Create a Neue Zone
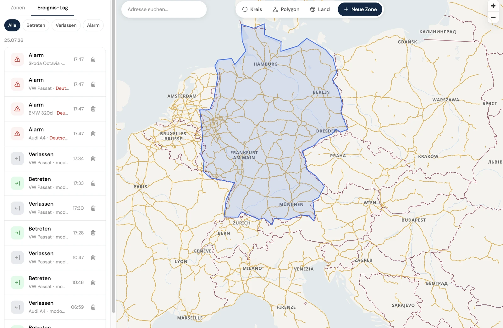 point(360,9)
